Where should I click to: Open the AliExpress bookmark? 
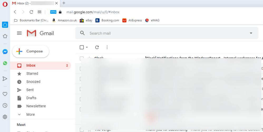[x=132, y=20]
